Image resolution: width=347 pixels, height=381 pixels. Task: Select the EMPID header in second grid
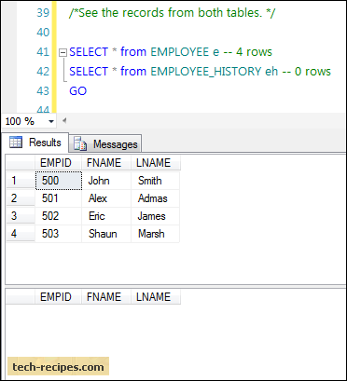point(58,297)
